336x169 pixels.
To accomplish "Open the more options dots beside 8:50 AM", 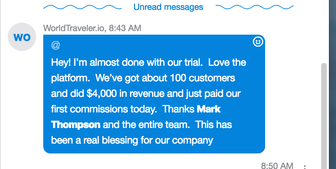I will (305, 167).
